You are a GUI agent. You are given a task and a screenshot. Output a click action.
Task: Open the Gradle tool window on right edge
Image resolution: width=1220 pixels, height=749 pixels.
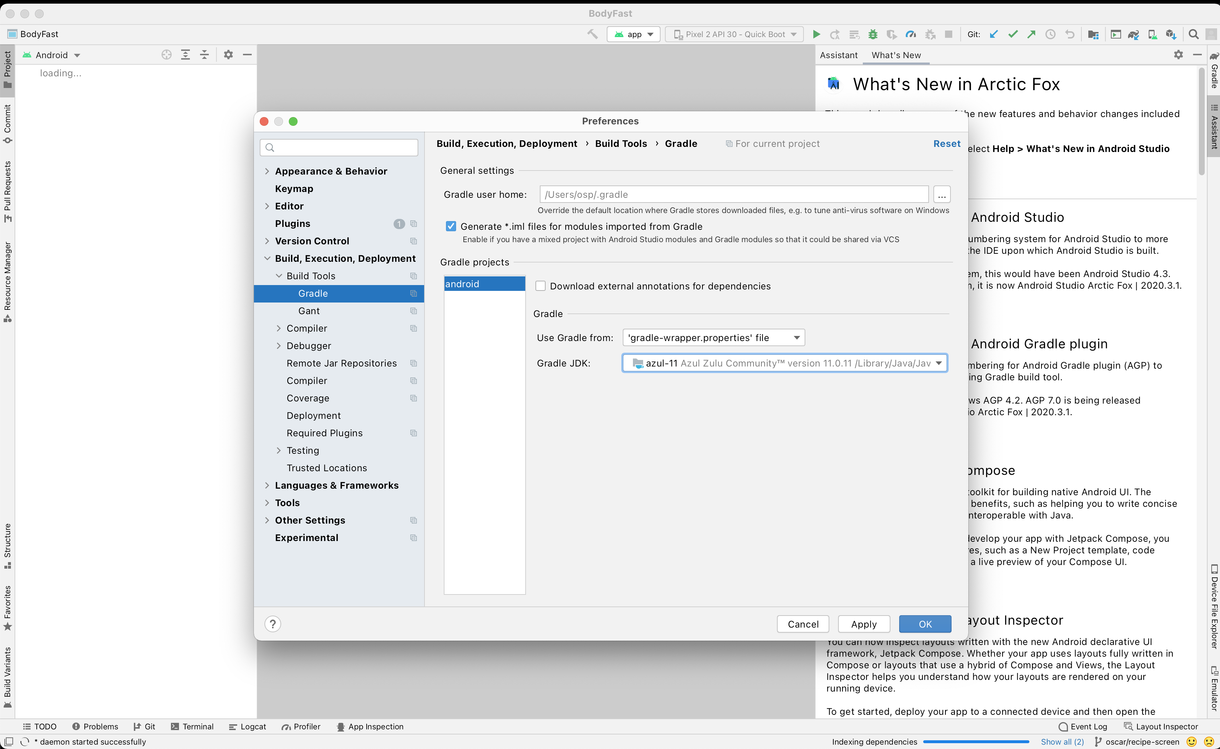click(1213, 71)
